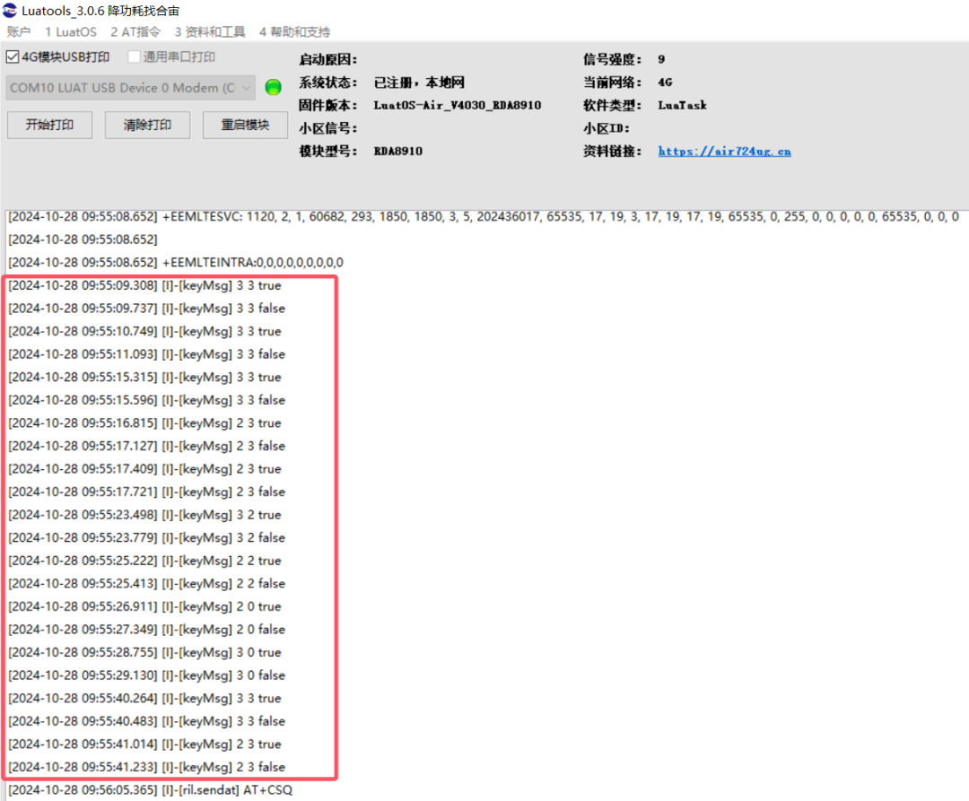This screenshot has height=801, width=969.
Task: Select log line at 09:55:27.349
Action: [146, 630]
